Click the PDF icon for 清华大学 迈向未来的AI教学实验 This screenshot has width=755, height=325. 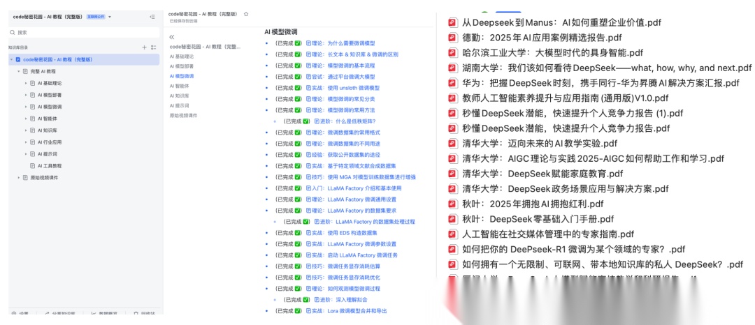tap(452, 143)
